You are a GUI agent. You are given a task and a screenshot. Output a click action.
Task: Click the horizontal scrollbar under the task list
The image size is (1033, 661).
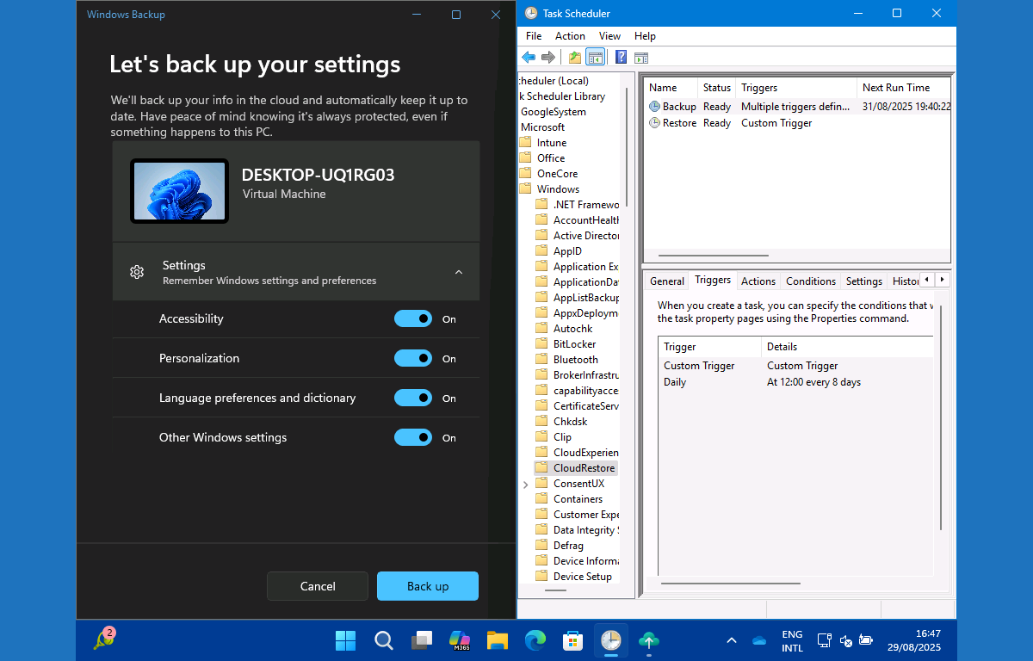tap(713, 256)
